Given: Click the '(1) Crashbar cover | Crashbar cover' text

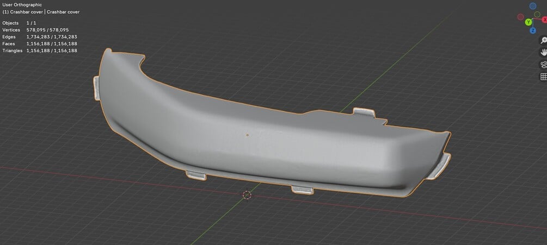Looking at the screenshot, I should 41,12.
